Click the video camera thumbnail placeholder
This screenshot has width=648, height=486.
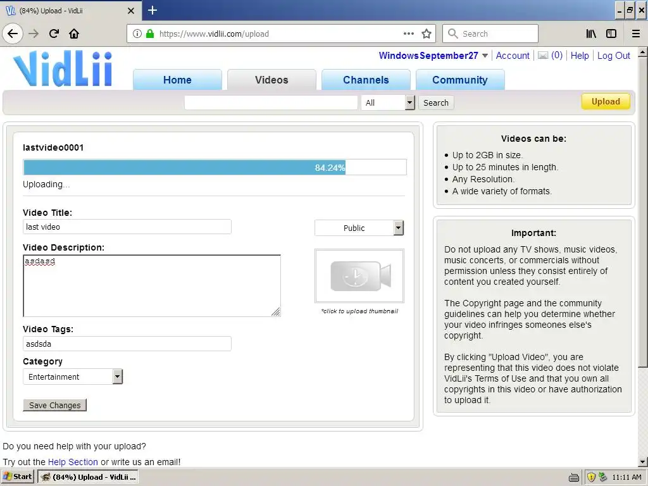359,276
